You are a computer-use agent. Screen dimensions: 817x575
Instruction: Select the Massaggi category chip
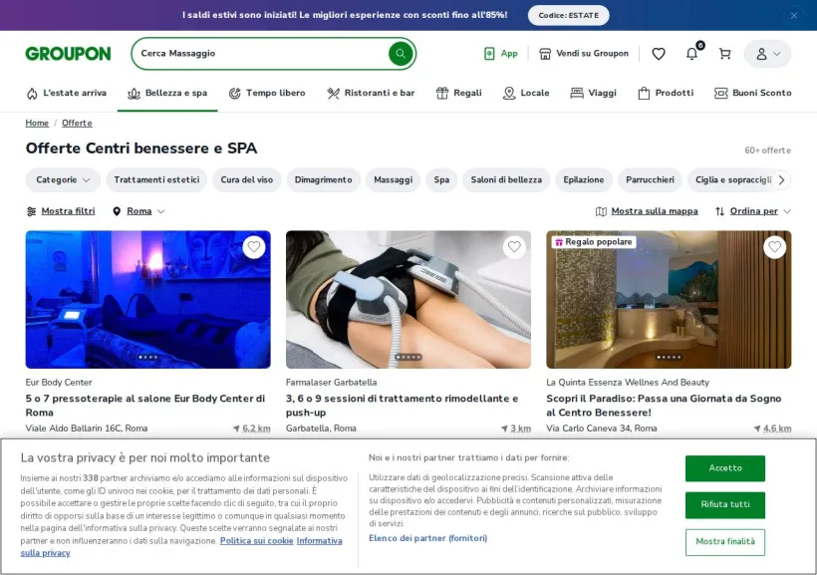tap(393, 179)
